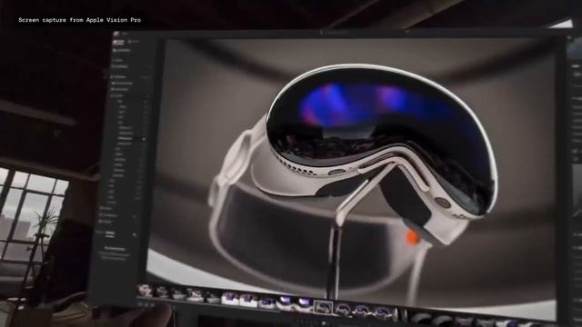
Task: Select the thumbnail just before the highlighted one
Action: (304, 304)
